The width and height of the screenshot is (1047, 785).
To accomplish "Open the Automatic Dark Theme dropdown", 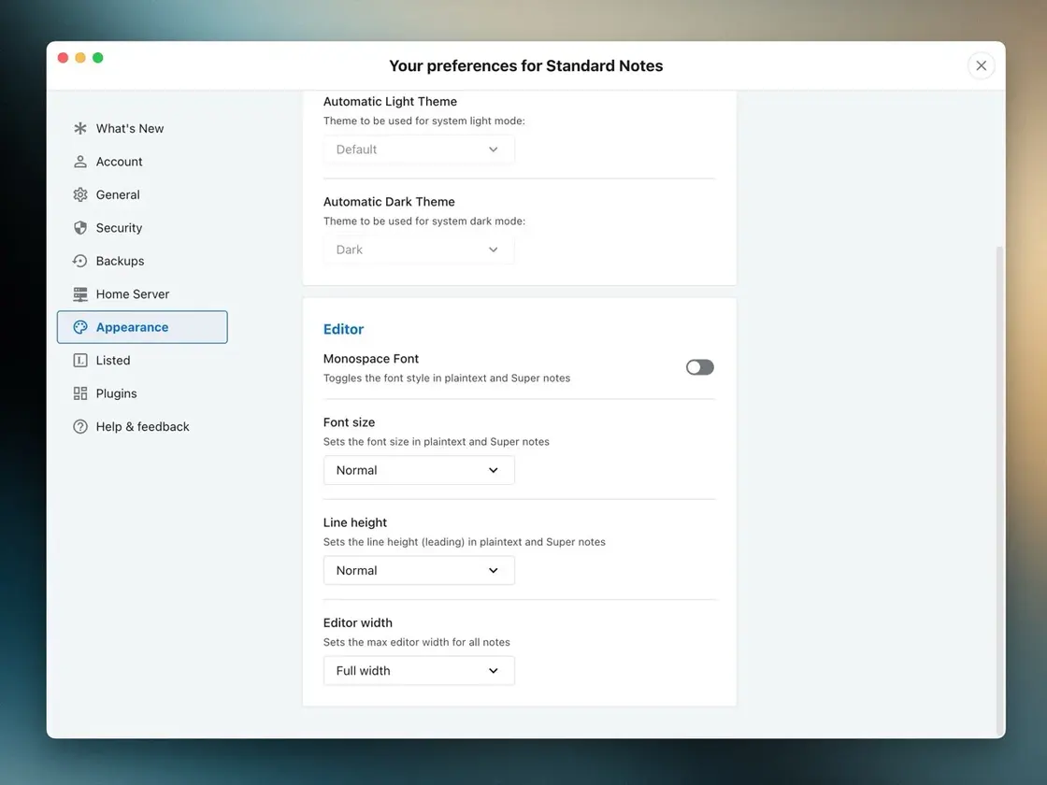I will pos(419,250).
